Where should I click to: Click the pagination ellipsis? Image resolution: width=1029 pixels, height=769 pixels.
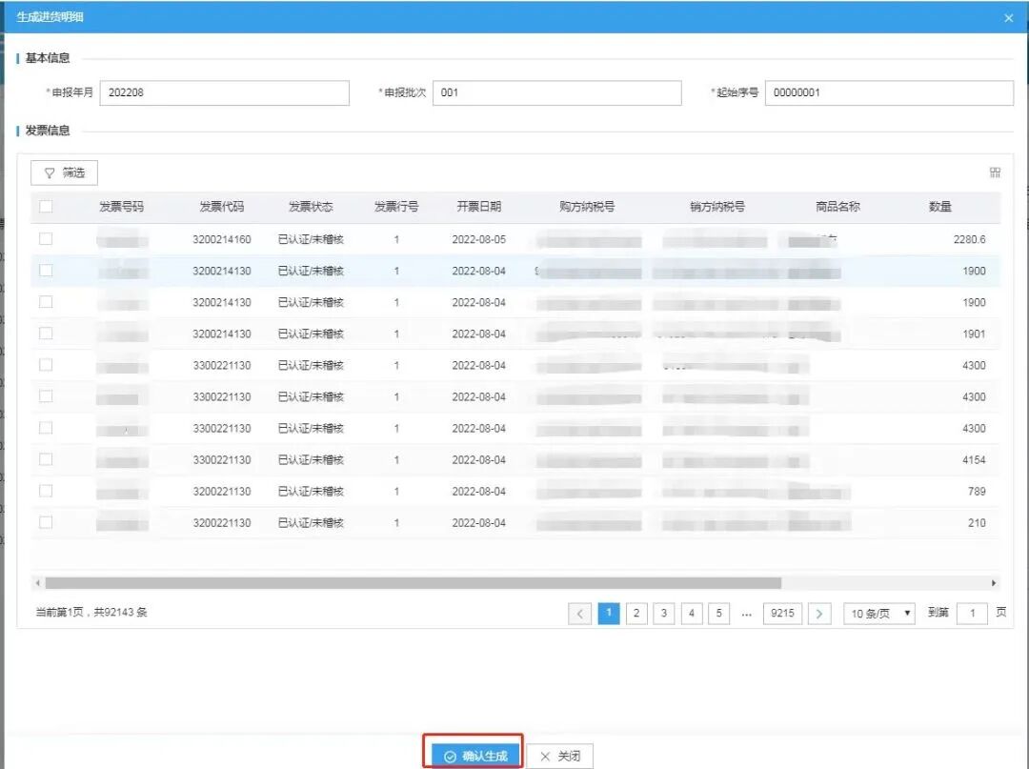pyautogui.click(x=746, y=614)
